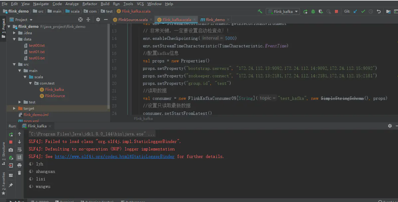This screenshot has width=398, height=202.
Task: Clear console output with the trash icon
Action: (x=20, y=173)
